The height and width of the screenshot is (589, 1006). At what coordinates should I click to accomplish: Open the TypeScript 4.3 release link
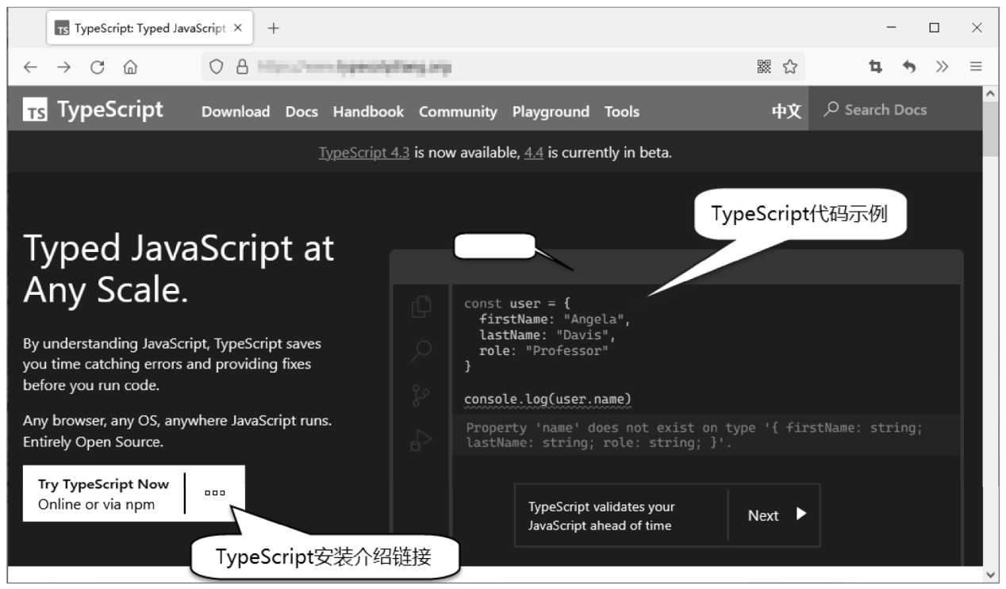pos(364,152)
